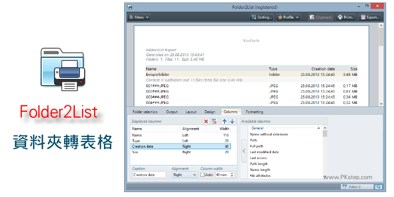Switch to the Folder selection tab
The image size is (394, 197).
click(145, 112)
